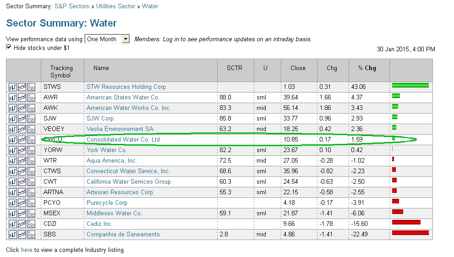Open the P&F chart icon for SJW

pyautogui.click(x=31, y=119)
